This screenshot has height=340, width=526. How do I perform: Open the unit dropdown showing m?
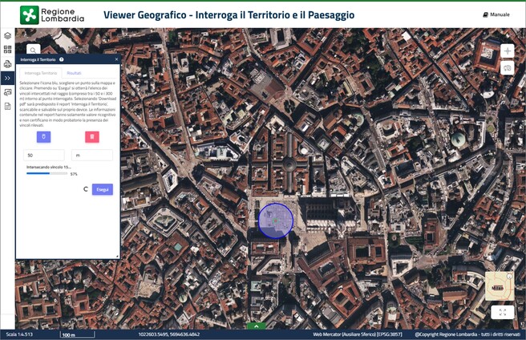click(x=92, y=155)
